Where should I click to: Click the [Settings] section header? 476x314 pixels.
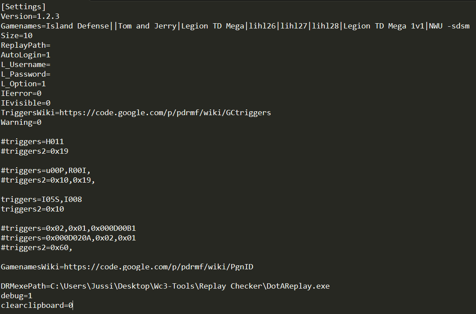(23, 7)
